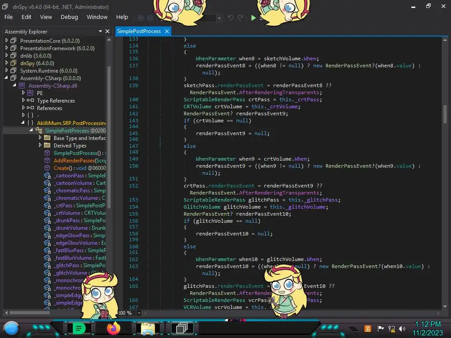This screenshot has width=451, height=338.
Task: Click the Assembly-CSharp.dll module icon
Action: point(22,85)
